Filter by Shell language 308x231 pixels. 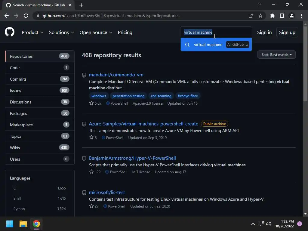[39, 199]
